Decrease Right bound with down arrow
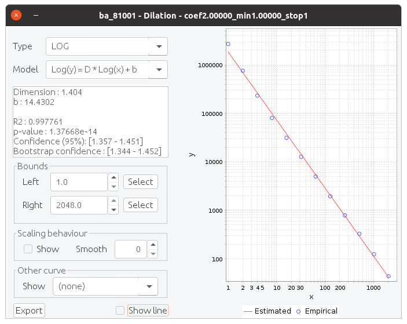Screen dimensions: 407x324 pos(114,209)
